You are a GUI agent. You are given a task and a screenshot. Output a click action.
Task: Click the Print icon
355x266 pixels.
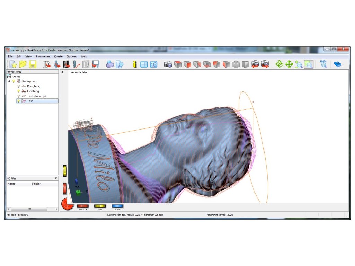click(x=110, y=64)
